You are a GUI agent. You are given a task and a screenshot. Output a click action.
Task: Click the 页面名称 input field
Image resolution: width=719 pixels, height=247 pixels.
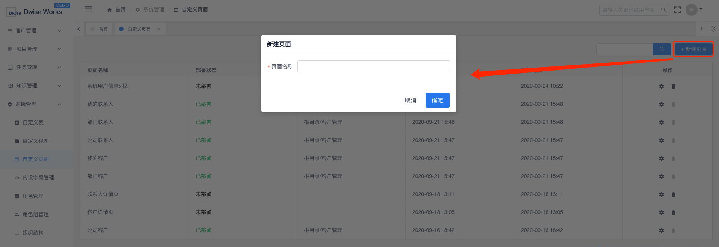373,66
